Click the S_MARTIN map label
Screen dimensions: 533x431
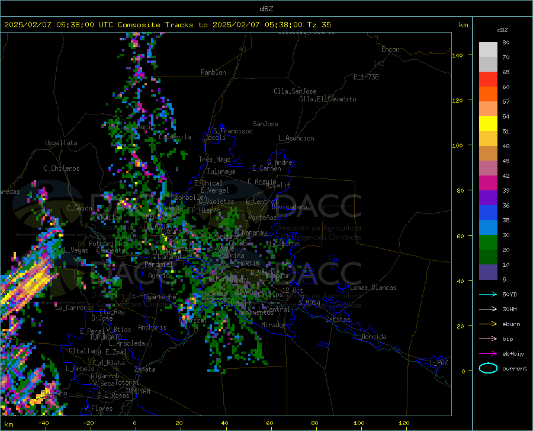coord(245,264)
